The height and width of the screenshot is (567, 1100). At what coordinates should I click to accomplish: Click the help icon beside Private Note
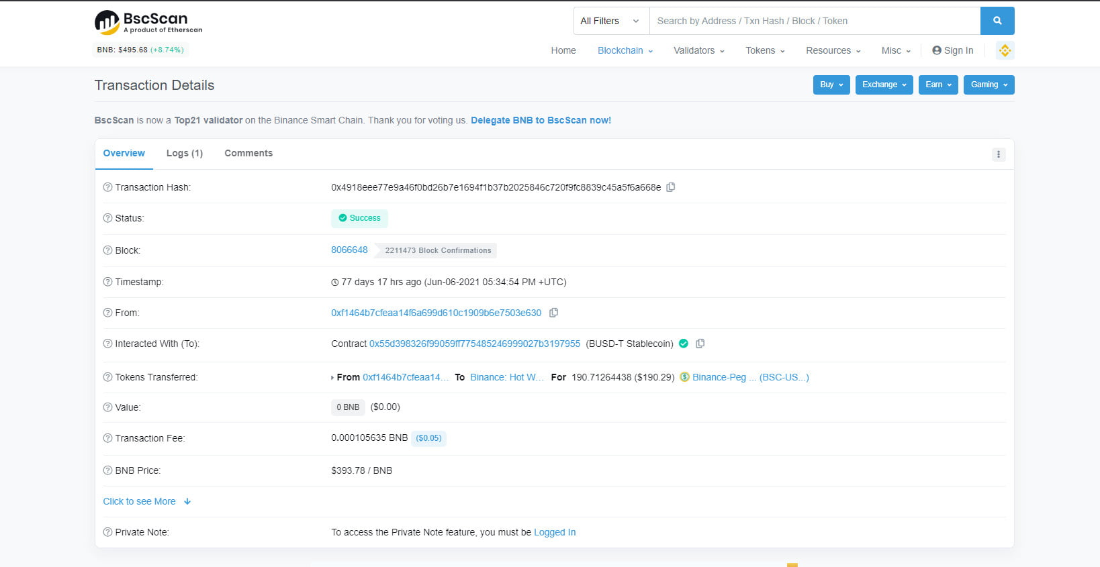coord(107,532)
